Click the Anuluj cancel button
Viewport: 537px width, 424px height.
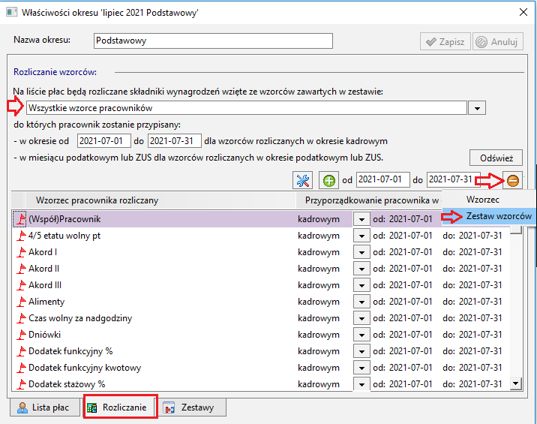point(498,42)
